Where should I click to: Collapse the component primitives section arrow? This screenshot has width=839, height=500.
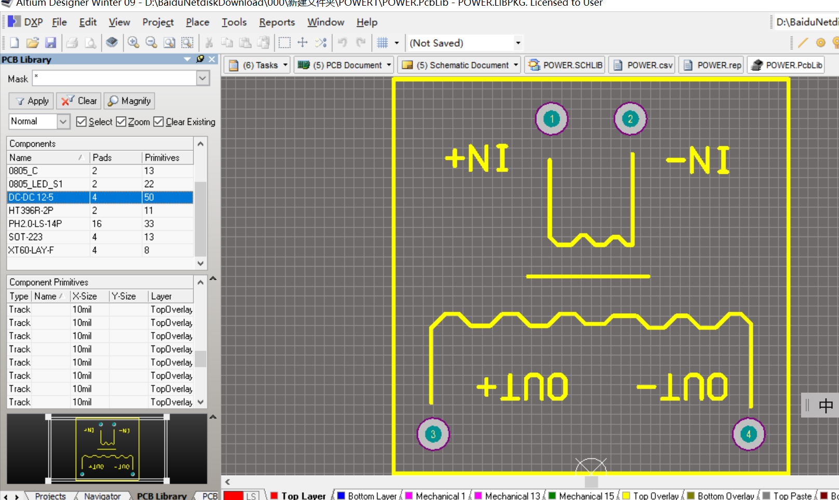point(213,279)
